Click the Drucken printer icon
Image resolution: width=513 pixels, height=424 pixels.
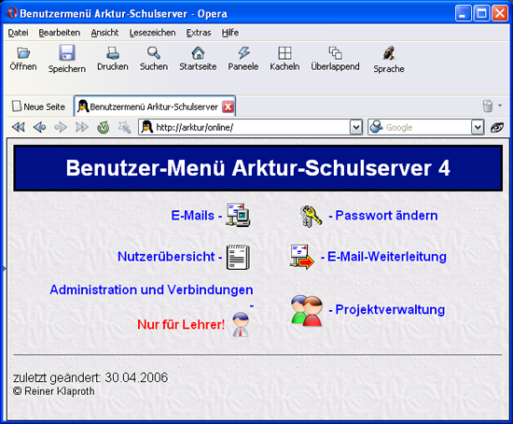113,52
